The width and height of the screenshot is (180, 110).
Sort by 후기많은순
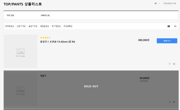(56, 26)
